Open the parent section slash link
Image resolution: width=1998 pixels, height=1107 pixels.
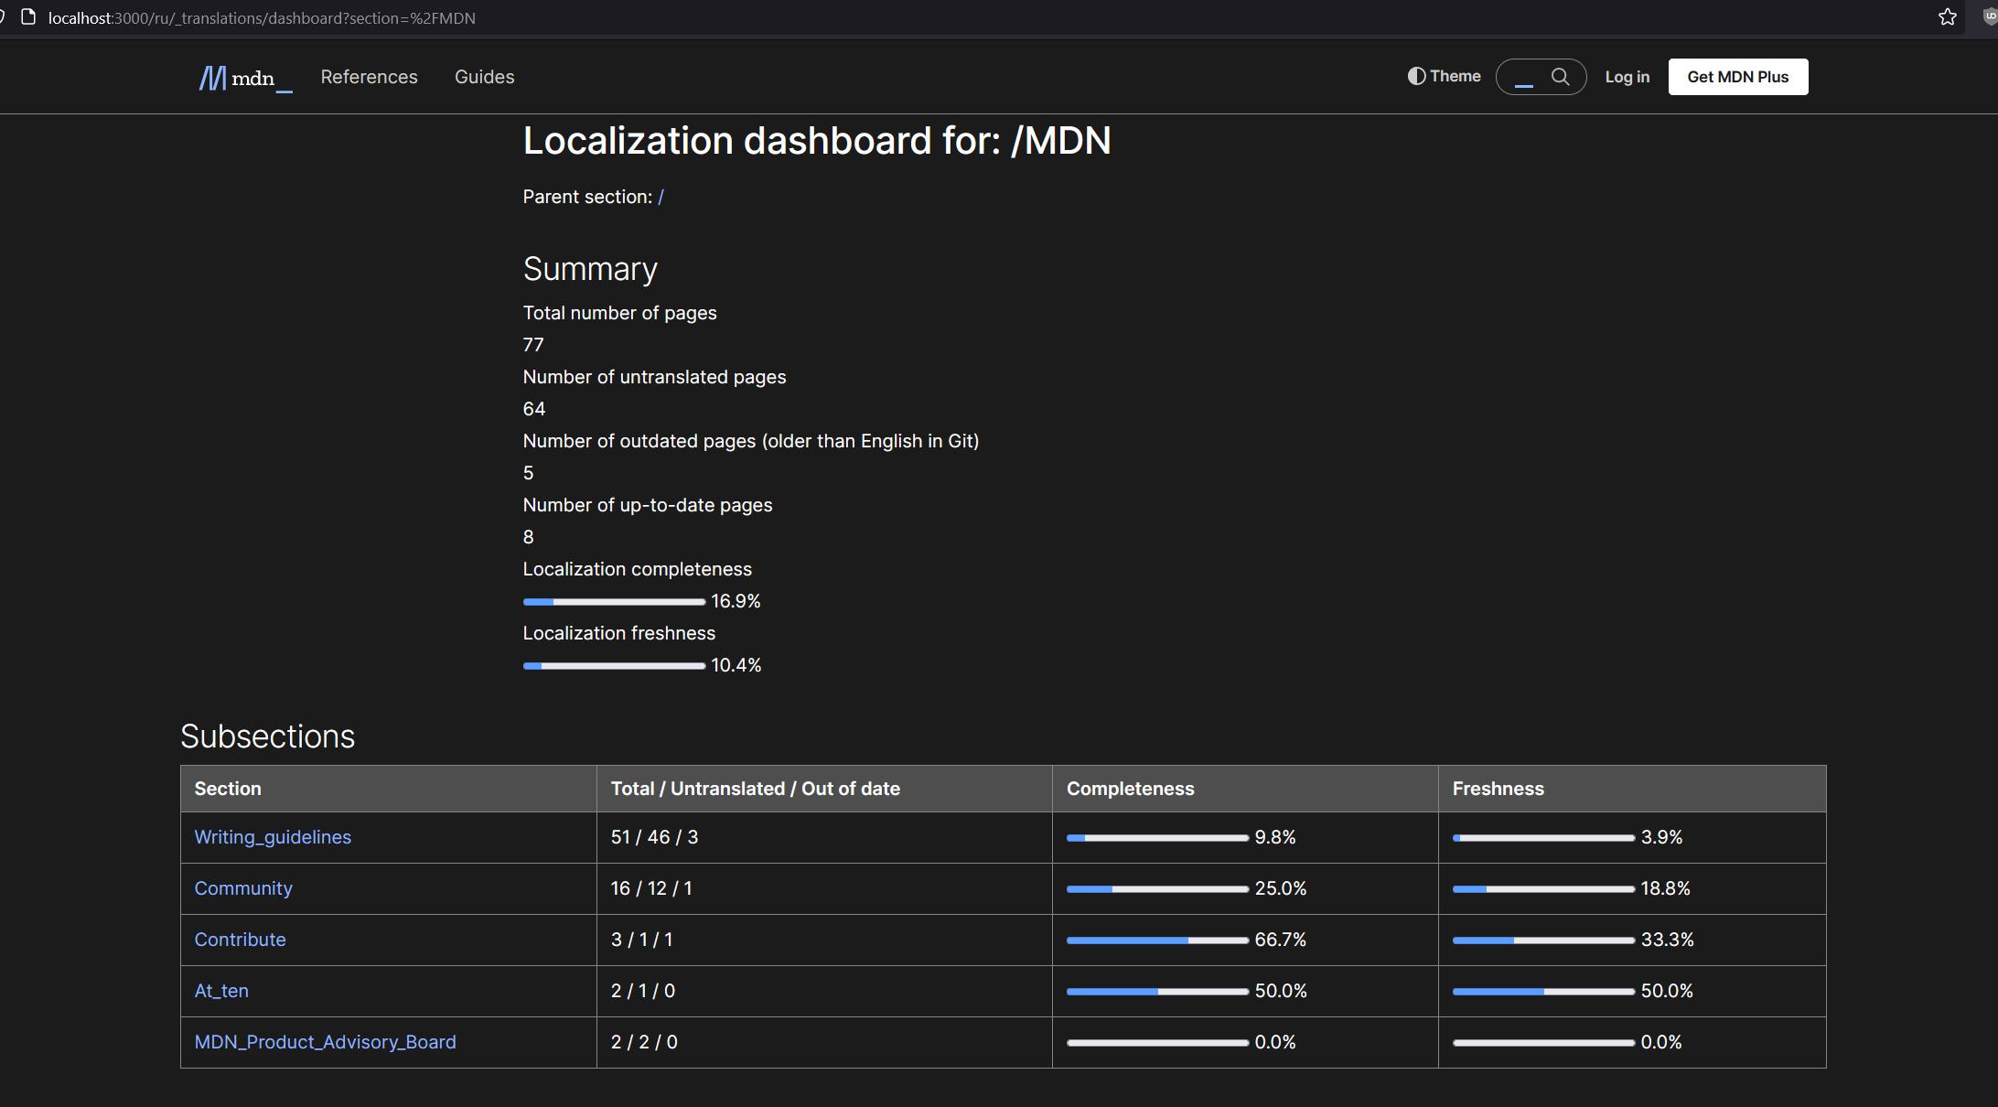point(661,197)
